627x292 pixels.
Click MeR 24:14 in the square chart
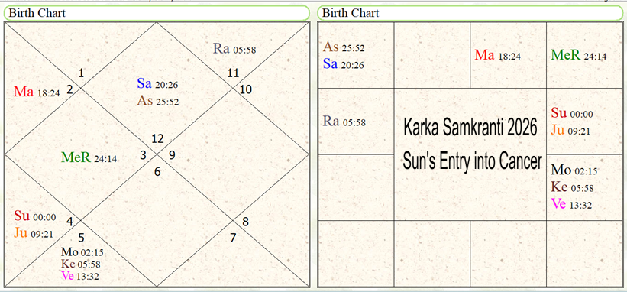[x=579, y=55]
